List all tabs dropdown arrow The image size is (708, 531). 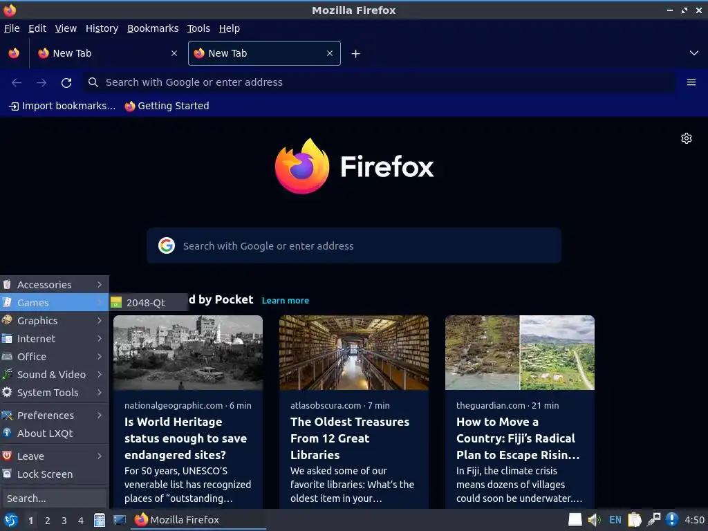coord(694,53)
